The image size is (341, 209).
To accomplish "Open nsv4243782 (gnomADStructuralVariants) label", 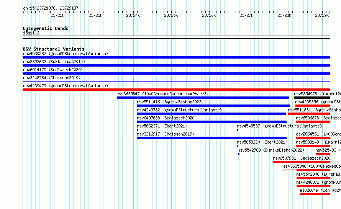I will click(x=179, y=110).
